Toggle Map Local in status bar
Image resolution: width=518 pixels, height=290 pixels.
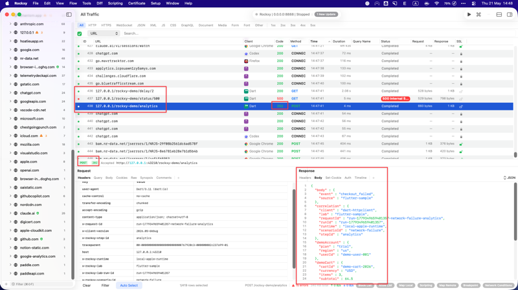pyautogui.click(x=406, y=285)
